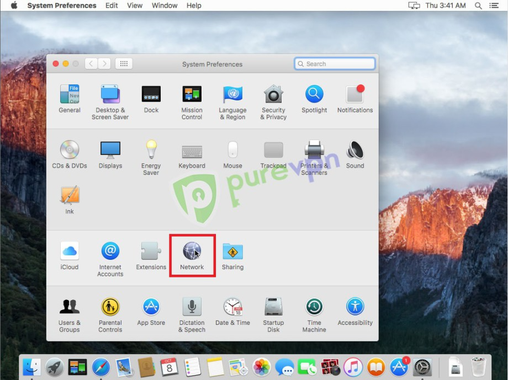
Task: Open the Spotlight preference pane
Action: 314,99
